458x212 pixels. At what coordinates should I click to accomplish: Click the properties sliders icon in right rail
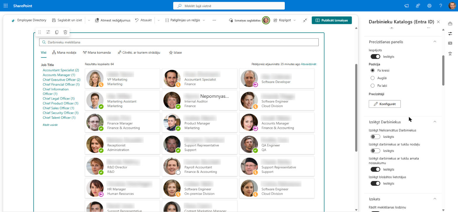pyautogui.click(x=450, y=33)
